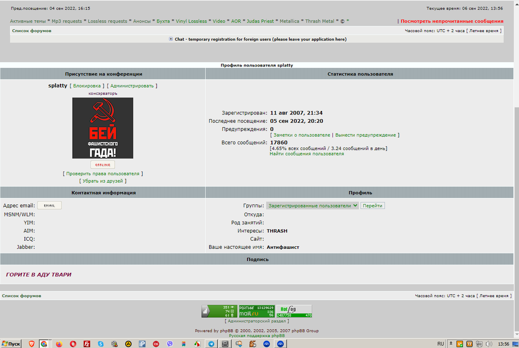Open AOR navigation link
Image resolution: width=519 pixels, height=348 pixels.
236,21
